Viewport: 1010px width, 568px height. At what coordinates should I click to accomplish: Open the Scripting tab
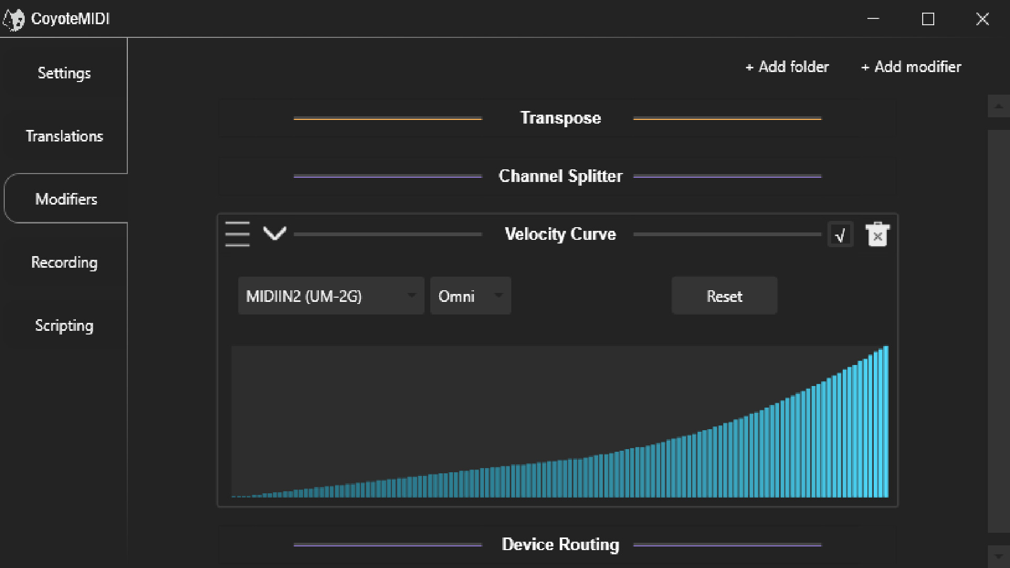pos(64,326)
